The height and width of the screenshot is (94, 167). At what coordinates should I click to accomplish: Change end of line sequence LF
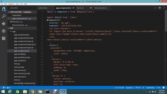pyautogui.click(x=143, y=88)
